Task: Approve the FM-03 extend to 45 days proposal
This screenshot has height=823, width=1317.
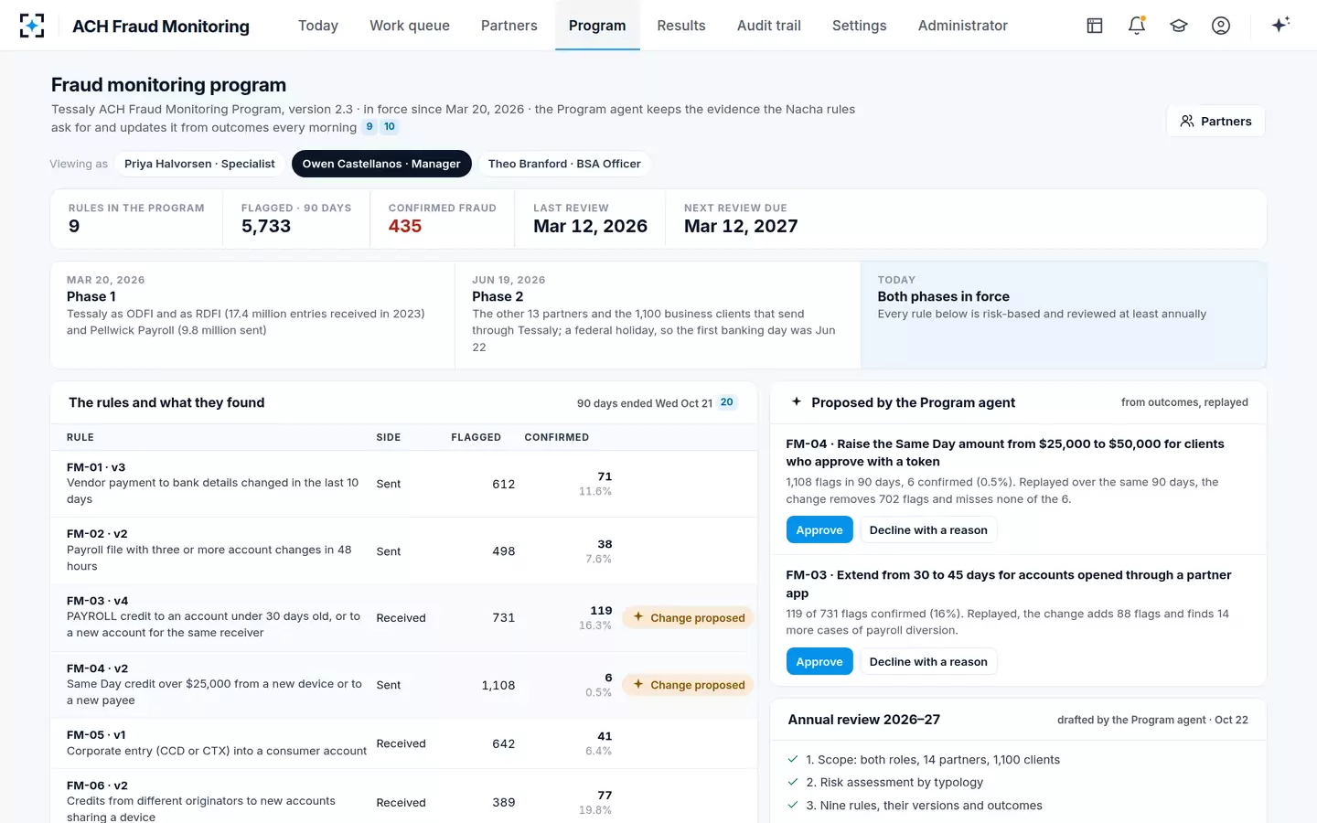Action: click(x=819, y=661)
